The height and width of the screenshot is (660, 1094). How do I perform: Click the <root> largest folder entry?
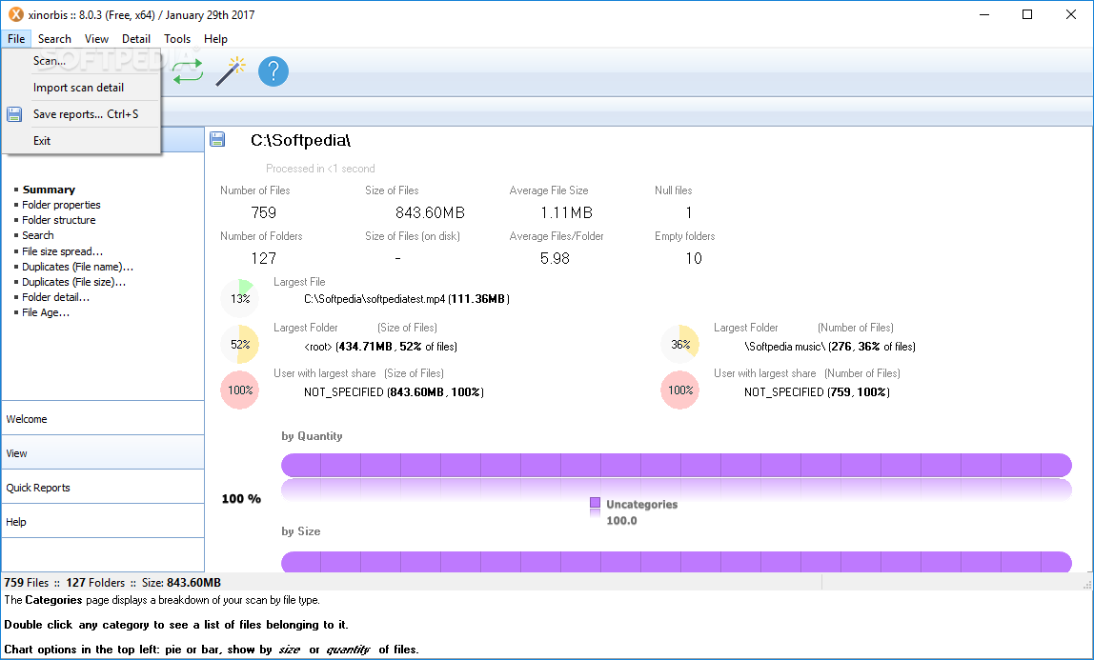[x=381, y=347]
